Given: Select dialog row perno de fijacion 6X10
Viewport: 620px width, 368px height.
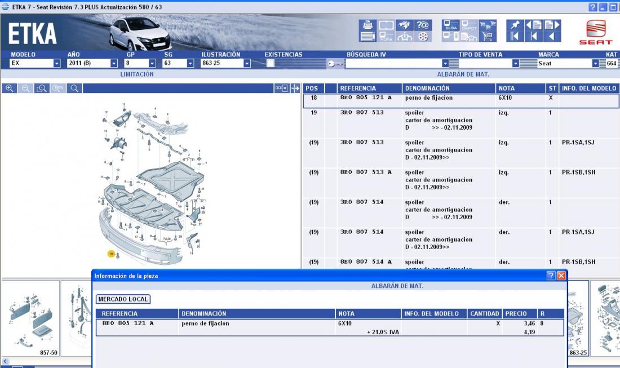Looking at the screenshot, I should click(x=330, y=327).
